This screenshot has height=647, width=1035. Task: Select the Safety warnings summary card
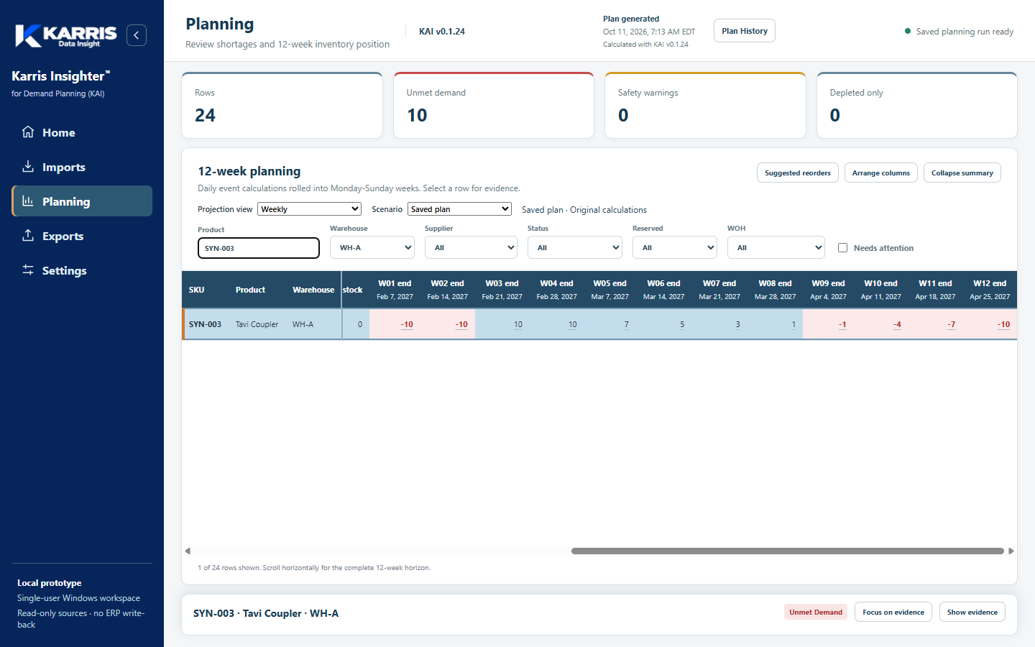(705, 105)
